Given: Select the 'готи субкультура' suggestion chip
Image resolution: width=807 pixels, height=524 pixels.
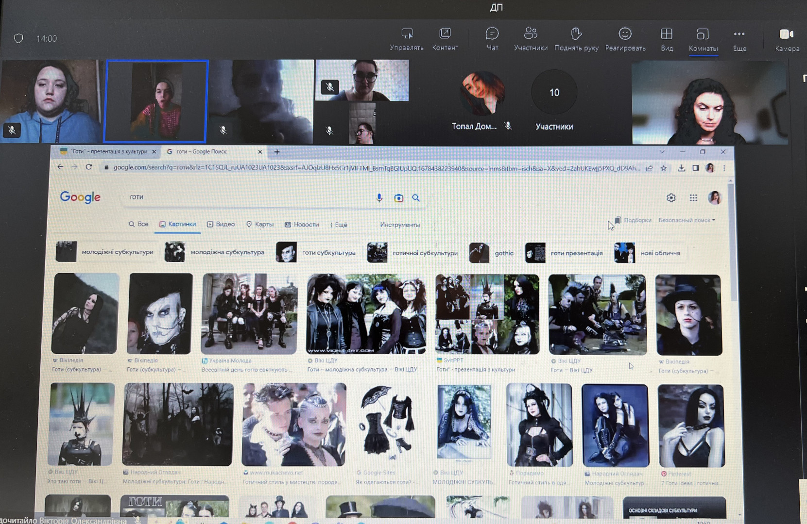Looking at the screenshot, I should point(316,253).
